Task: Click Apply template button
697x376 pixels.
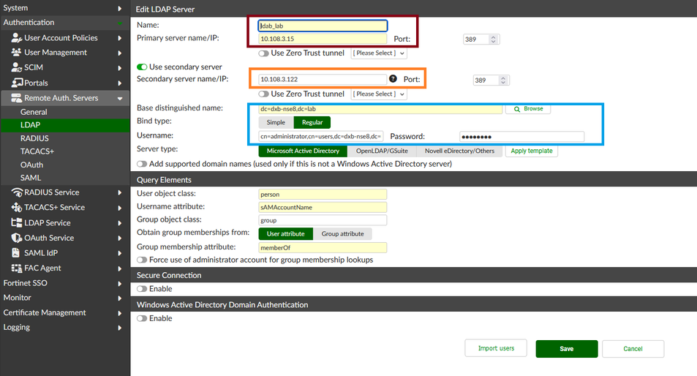Action: (x=531, y=151)
